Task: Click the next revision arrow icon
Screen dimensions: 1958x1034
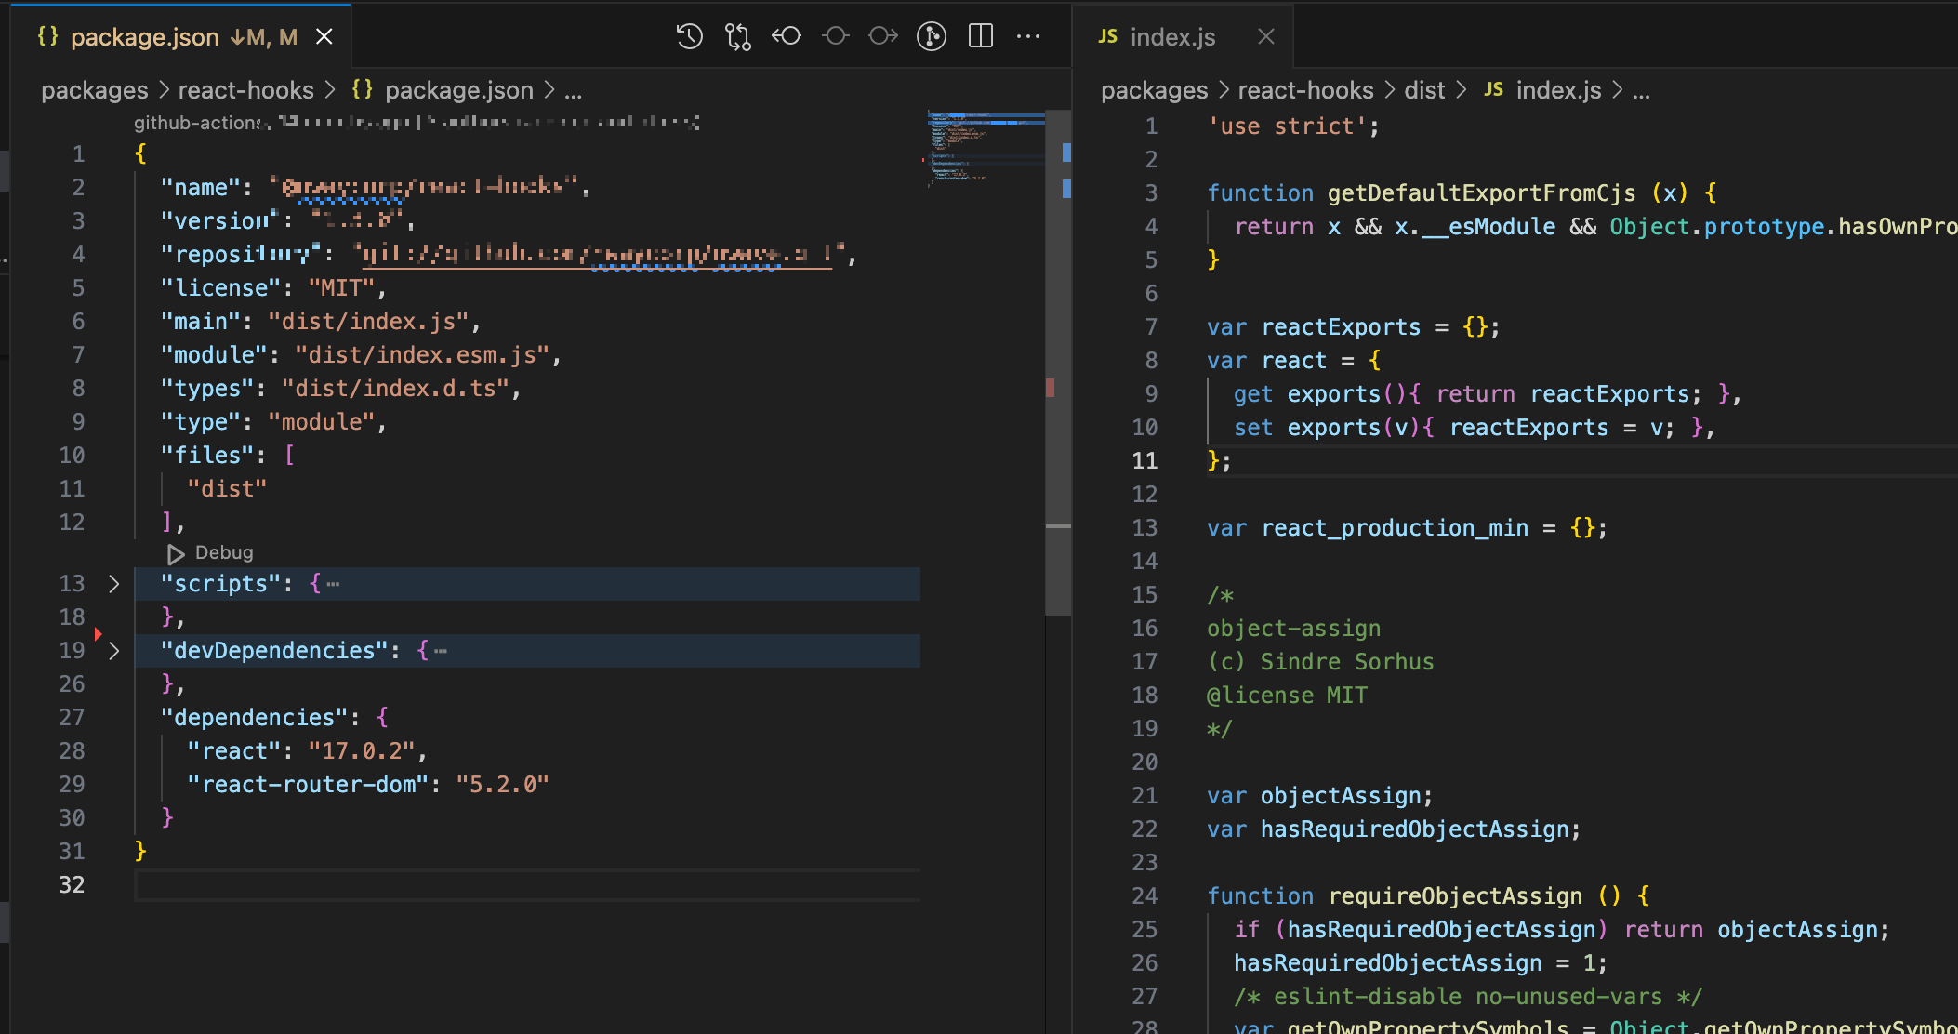Action: [x=883, y=36]
